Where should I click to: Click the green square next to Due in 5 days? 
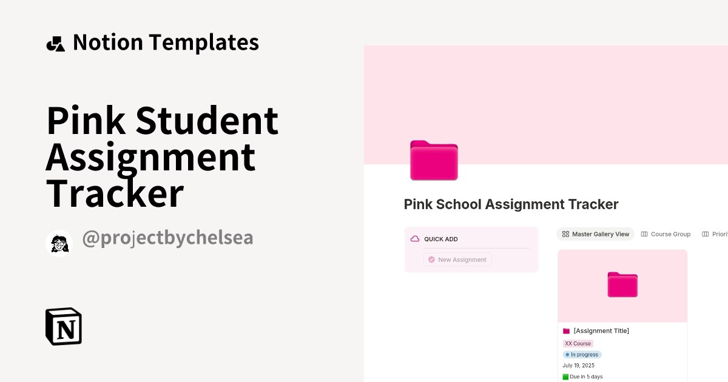coord(565,377)
